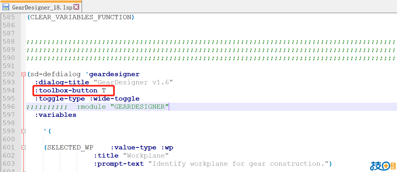Click the string "GEARDESIGNER" on line 596
This screenshot has height=172, width=397.
139,107
